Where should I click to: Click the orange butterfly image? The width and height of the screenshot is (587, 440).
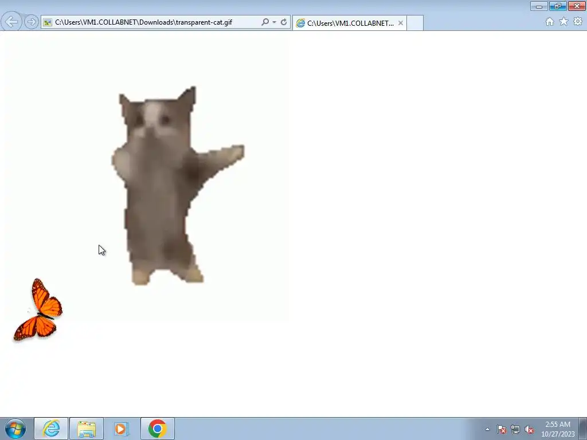coord(38,310)
